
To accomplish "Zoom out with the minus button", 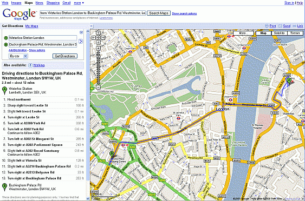I will 98,87.
